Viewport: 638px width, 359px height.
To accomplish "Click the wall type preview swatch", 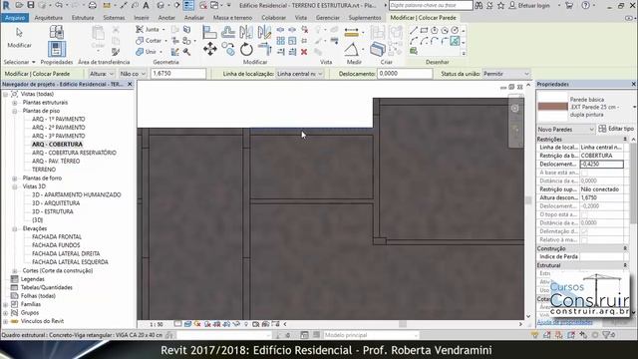I will point(552,107).
